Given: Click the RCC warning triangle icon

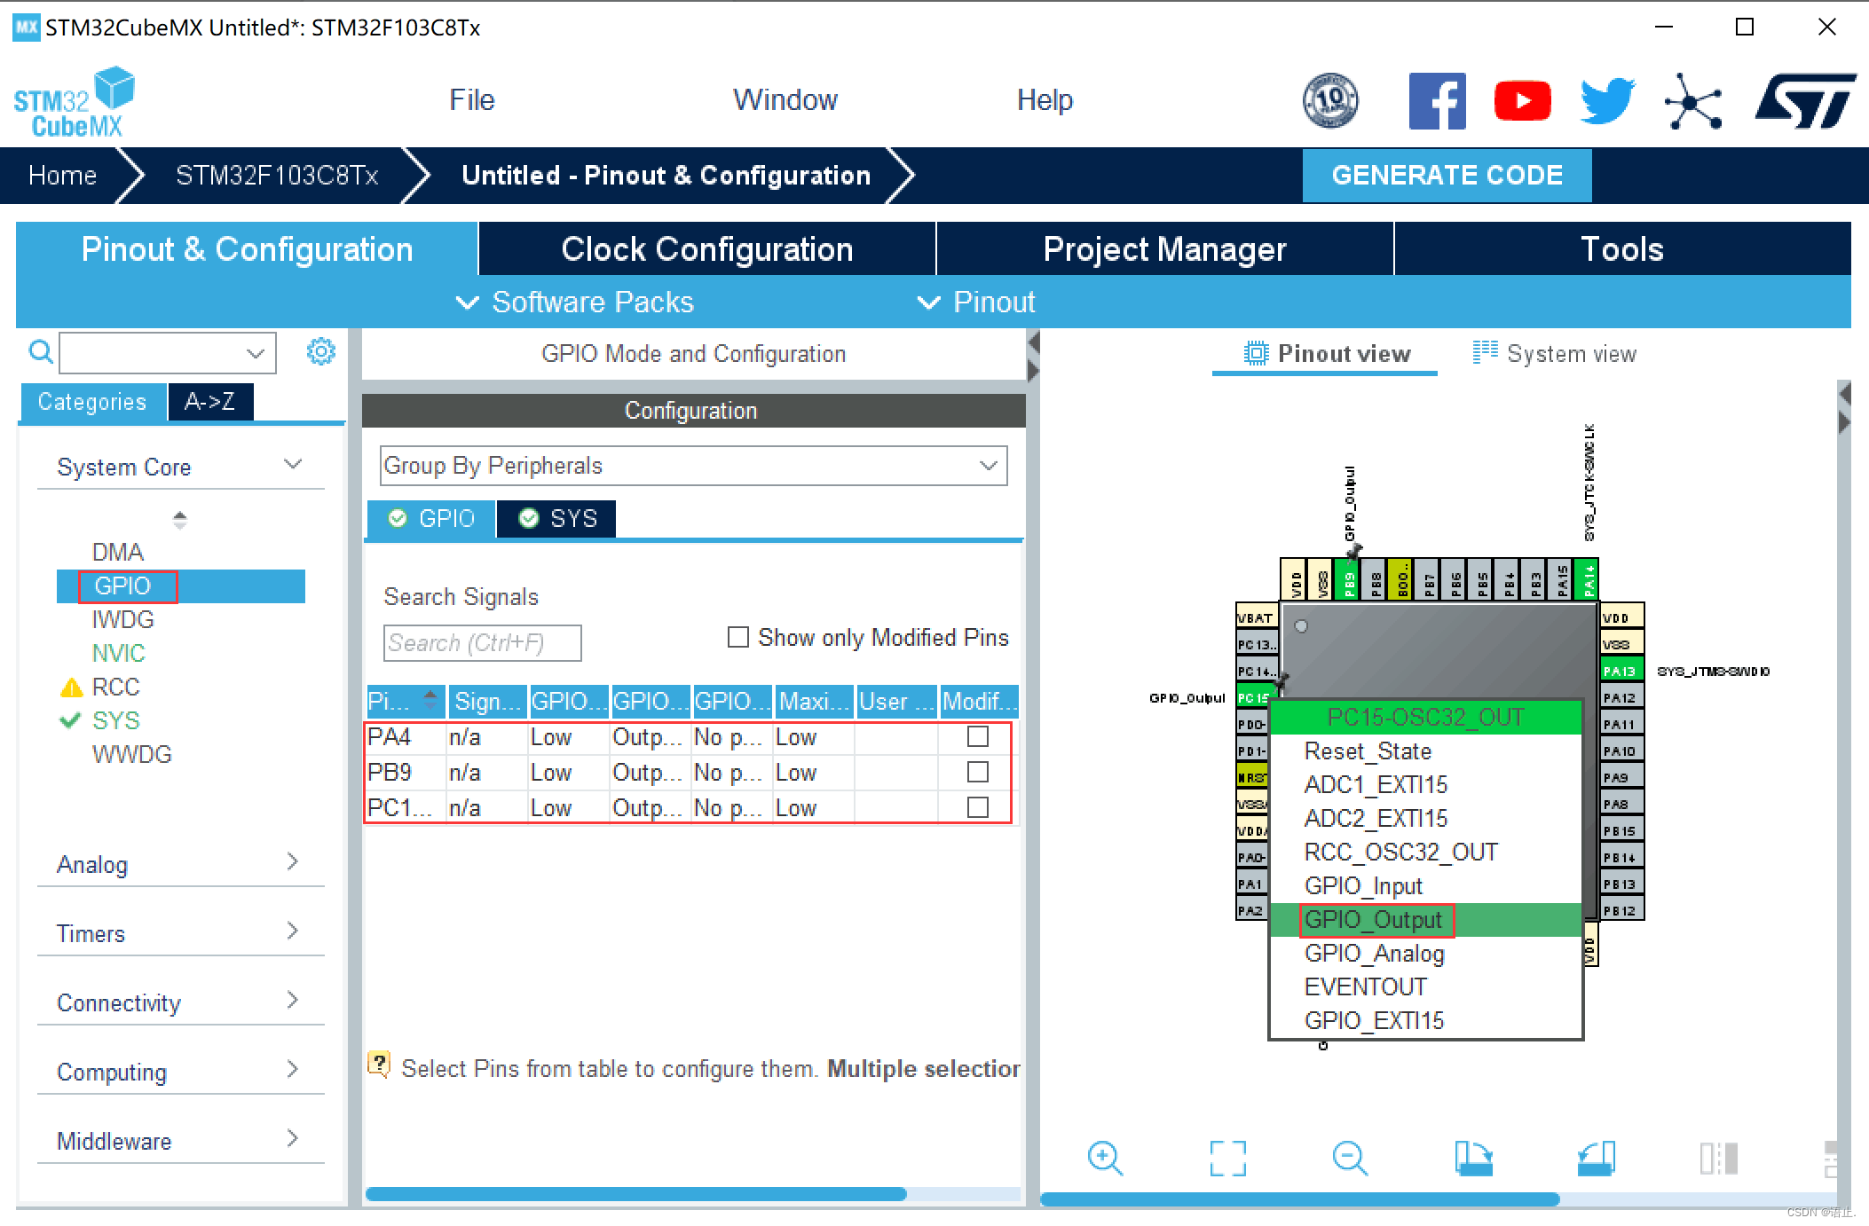Looking at the screenshot, I should [x=71, y=688].
